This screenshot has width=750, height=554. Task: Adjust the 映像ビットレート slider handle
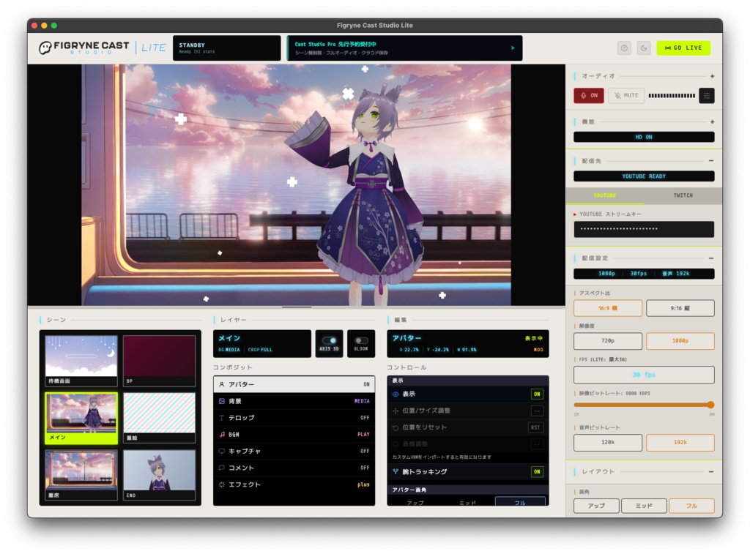[x=710, y=405]
